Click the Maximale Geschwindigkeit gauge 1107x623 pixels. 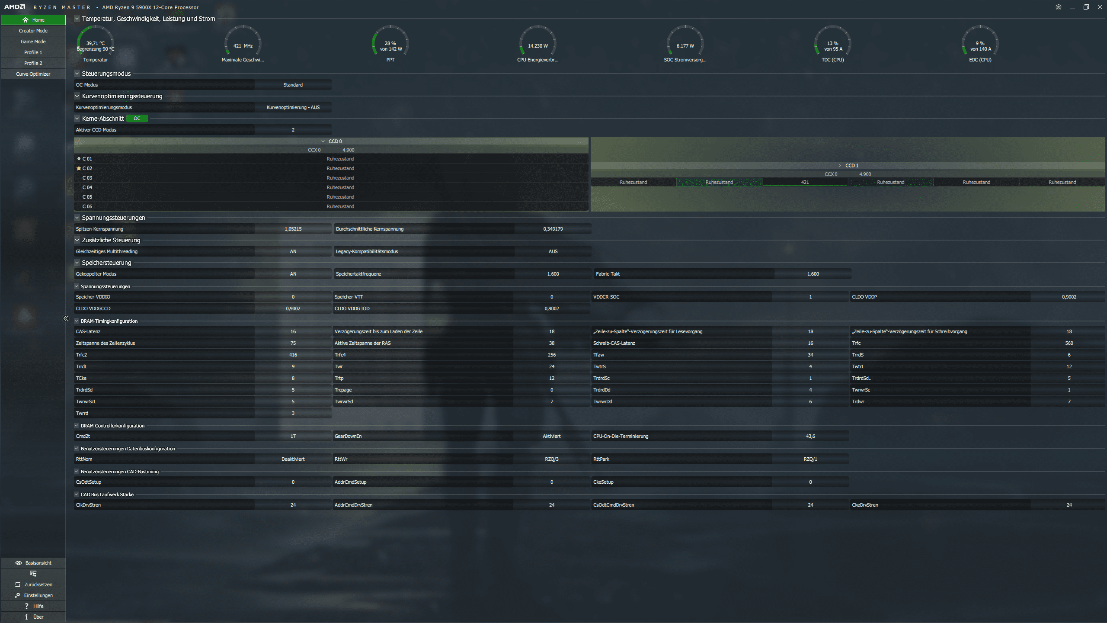tap(243, 44)
